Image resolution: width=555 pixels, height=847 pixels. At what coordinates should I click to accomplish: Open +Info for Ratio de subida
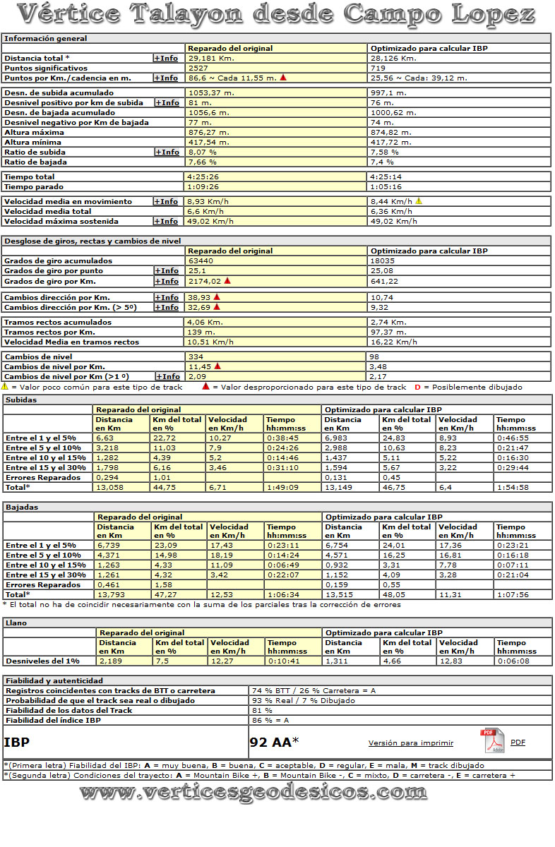point(167,152)
